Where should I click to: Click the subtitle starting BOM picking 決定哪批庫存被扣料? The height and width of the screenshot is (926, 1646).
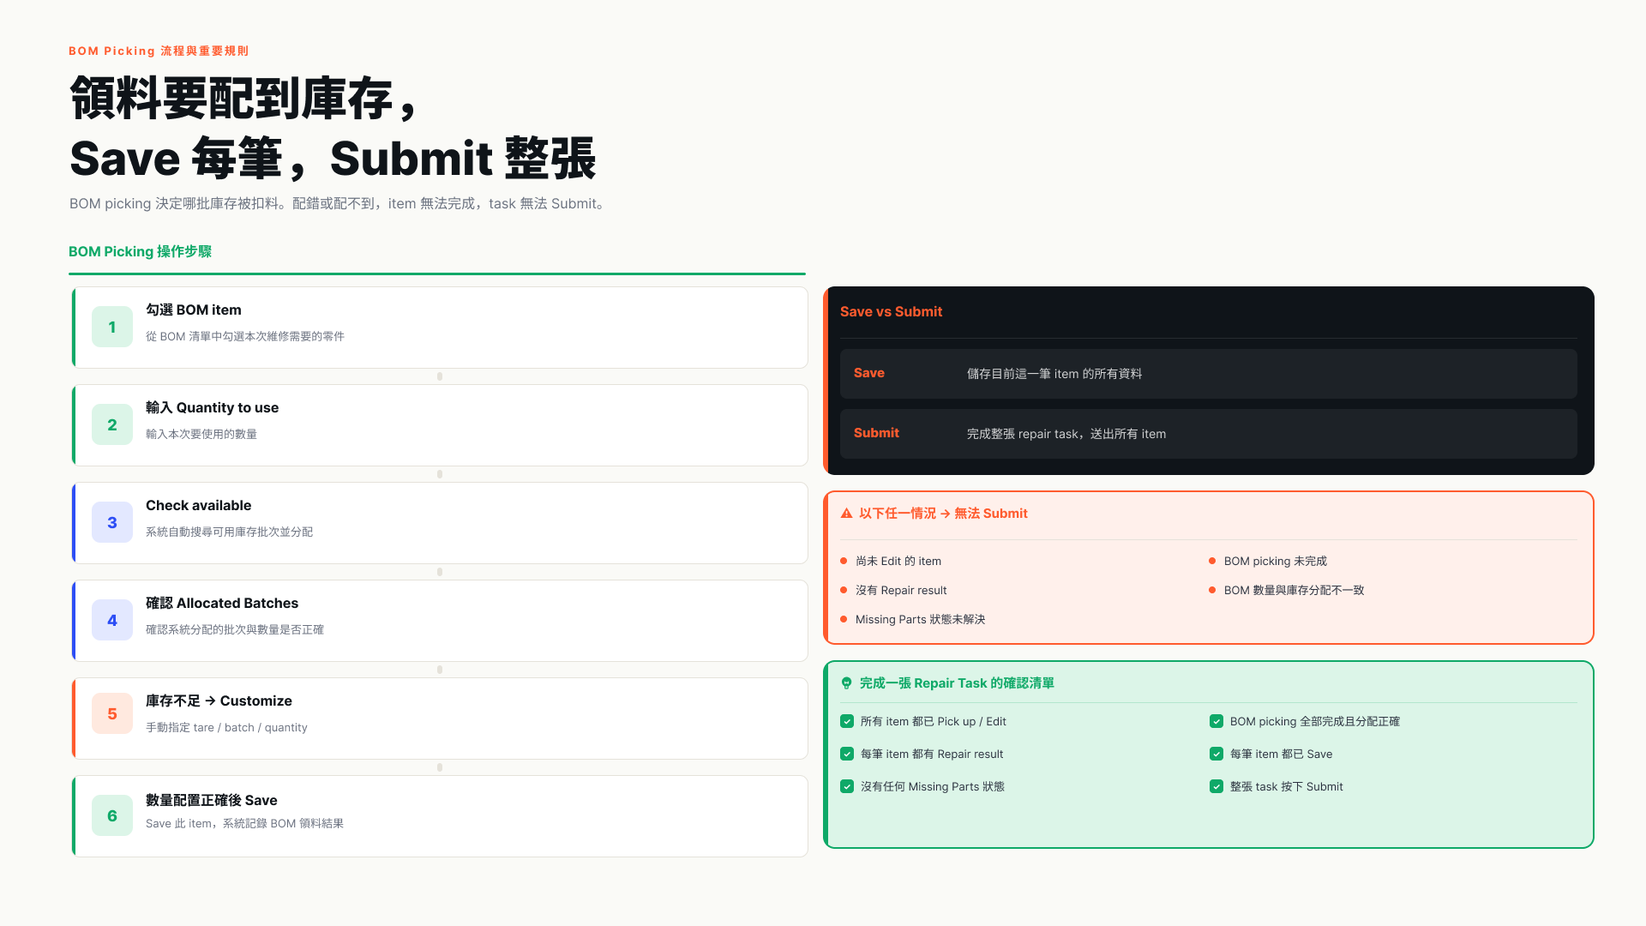(x=339, y=203)
